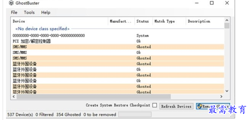Sort by the Match Type column header
Image resolution: width=249 pixels, height=120 pixels.
point(165,22)
